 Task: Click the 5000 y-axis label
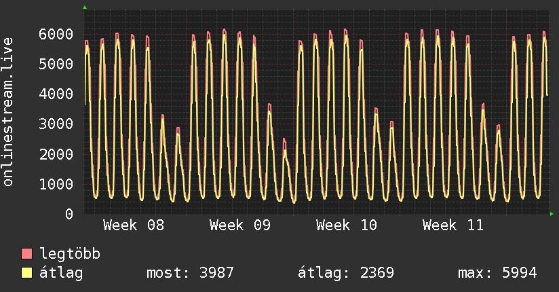[56, 65]
